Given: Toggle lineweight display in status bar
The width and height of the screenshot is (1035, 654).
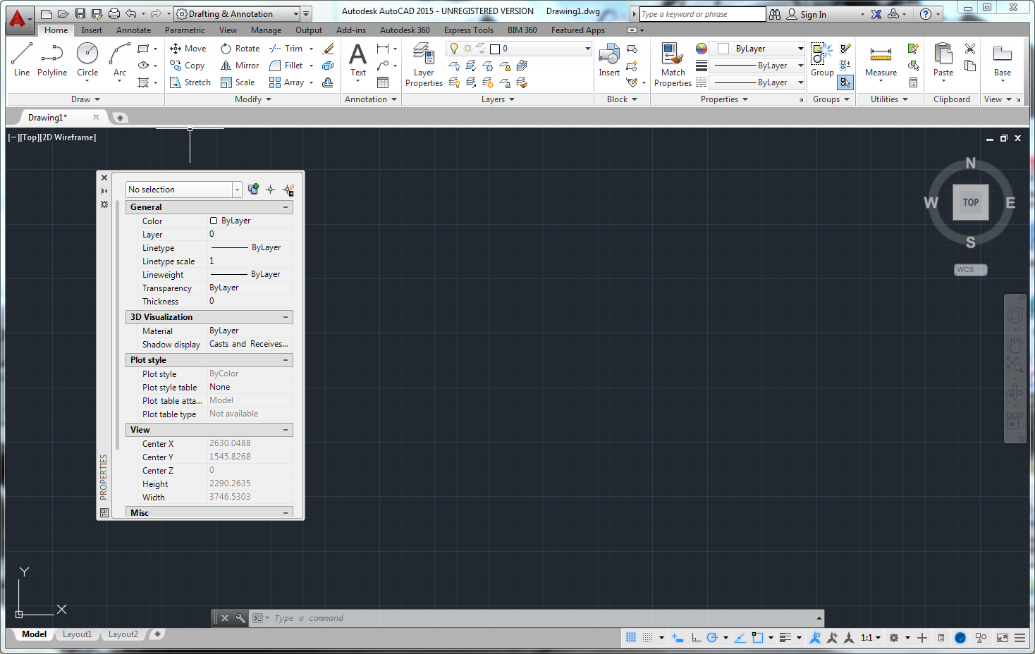Looking at the screenshot, I should coord(785,637).
